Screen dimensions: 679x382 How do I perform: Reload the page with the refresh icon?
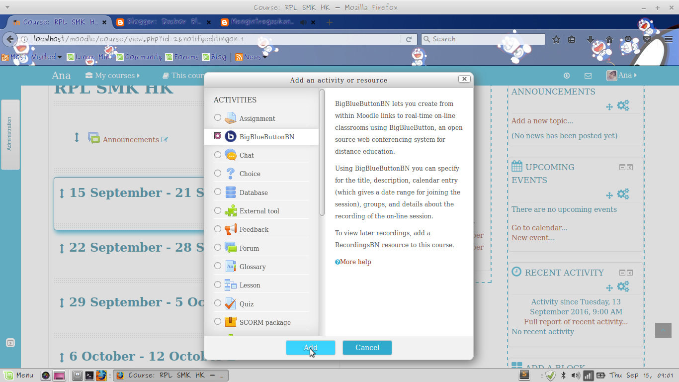409,39
